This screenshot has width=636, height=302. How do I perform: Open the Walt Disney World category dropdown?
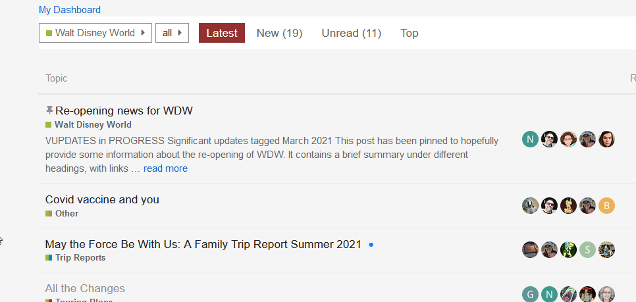[95, 33]
